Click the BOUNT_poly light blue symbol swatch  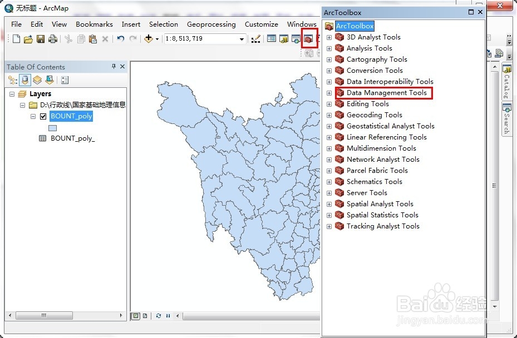(x=52, y=128)
